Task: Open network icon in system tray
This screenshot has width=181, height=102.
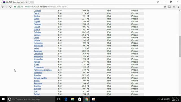Action: [162, 99]
